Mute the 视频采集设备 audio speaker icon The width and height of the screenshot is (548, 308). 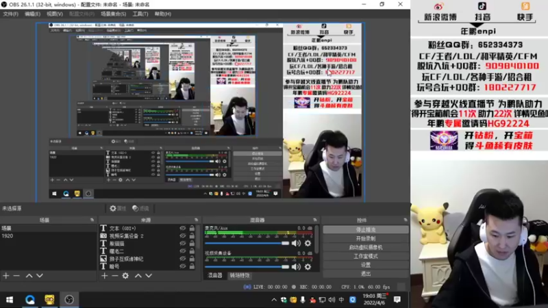tap(296, 267)
